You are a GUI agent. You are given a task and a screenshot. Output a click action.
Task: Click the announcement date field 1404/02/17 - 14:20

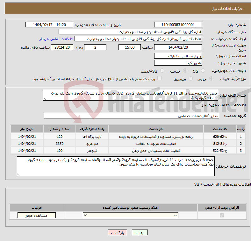point(49,25)
